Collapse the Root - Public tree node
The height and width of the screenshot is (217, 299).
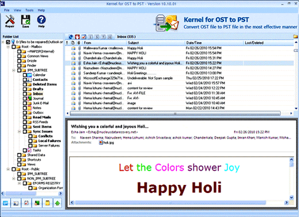click(8, 169)
